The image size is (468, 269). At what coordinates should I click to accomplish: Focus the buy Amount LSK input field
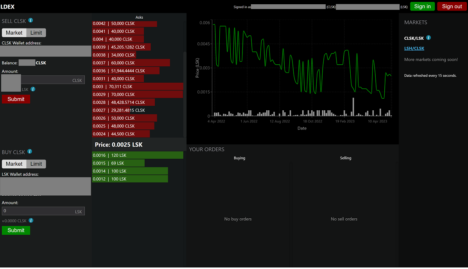(38, 211)
